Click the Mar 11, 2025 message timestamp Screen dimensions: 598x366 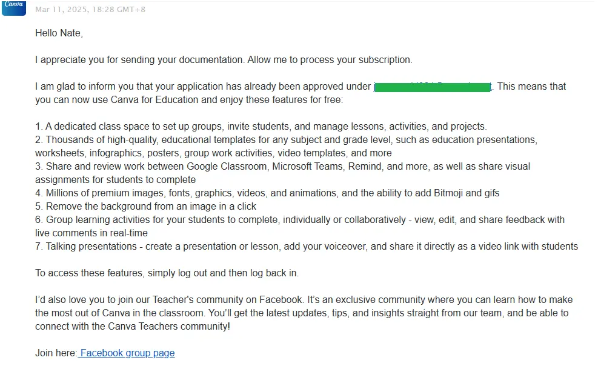coord(90,10)
